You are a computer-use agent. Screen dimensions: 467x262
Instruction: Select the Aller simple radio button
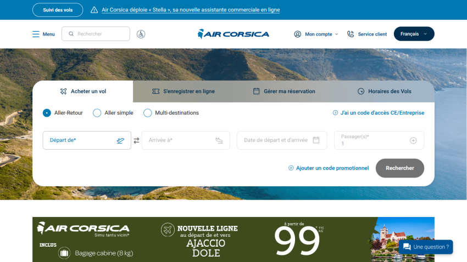(97, 113)
